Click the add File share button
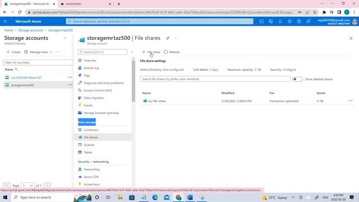 (x=151, y=52)
